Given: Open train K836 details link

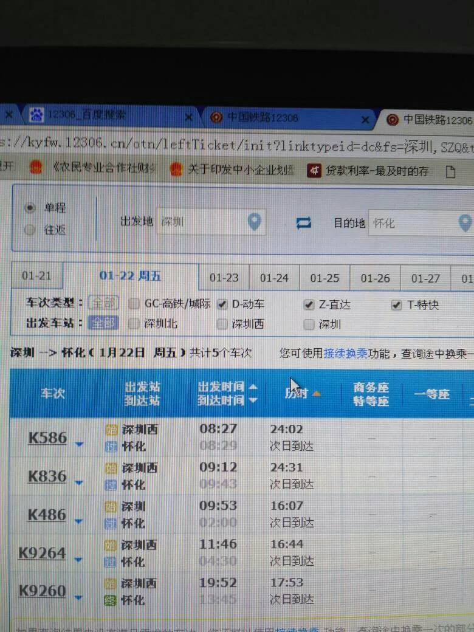Looking at the screenshot, I should point(47,476).
